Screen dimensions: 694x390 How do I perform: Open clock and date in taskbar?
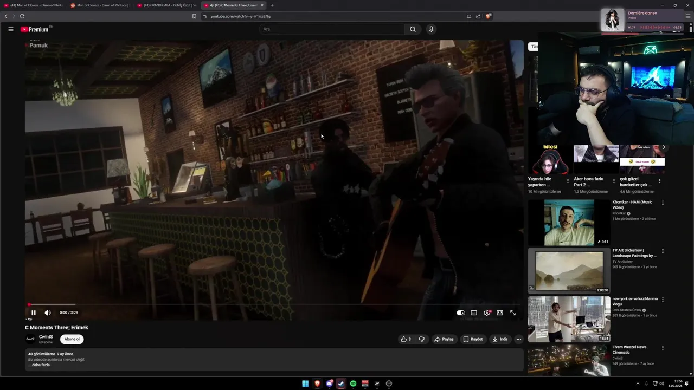coord(676,383)
